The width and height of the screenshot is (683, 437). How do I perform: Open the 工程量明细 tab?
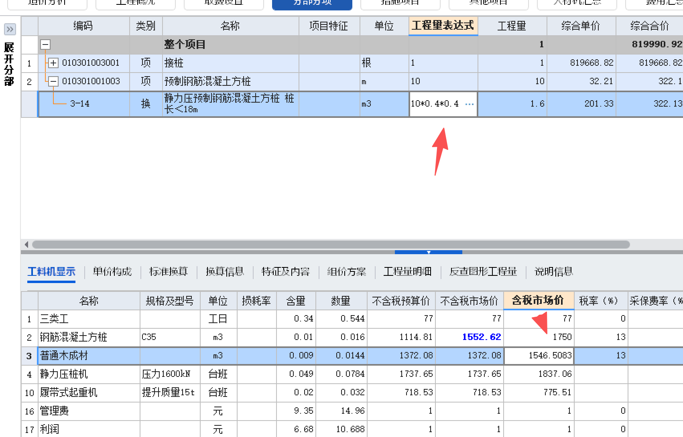coord(408,272)
